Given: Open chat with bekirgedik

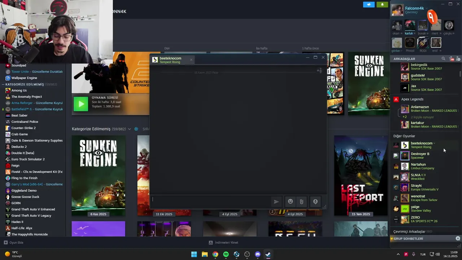Looking at the screenshot, I should [x=426, y=67].
